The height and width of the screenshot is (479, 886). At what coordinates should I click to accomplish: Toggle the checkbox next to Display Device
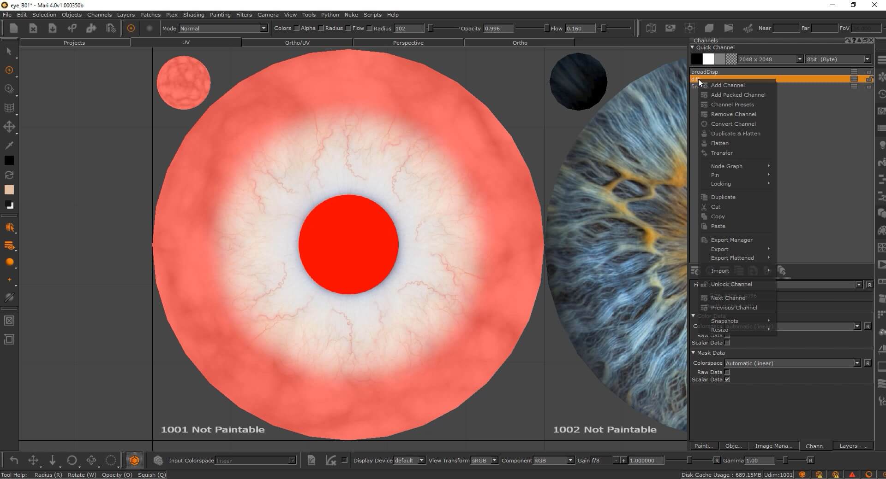click(345, 460)
